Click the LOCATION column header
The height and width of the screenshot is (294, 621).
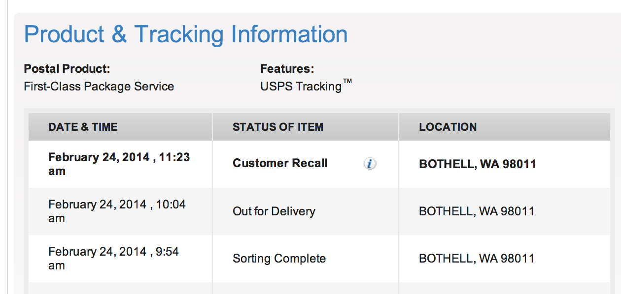(x=448, y=127)
